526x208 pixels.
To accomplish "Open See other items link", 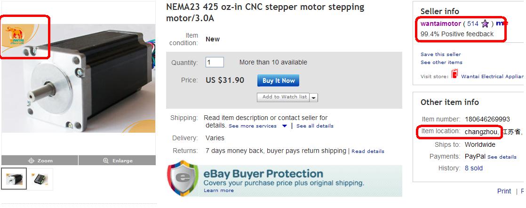I will tap(441, 62).
